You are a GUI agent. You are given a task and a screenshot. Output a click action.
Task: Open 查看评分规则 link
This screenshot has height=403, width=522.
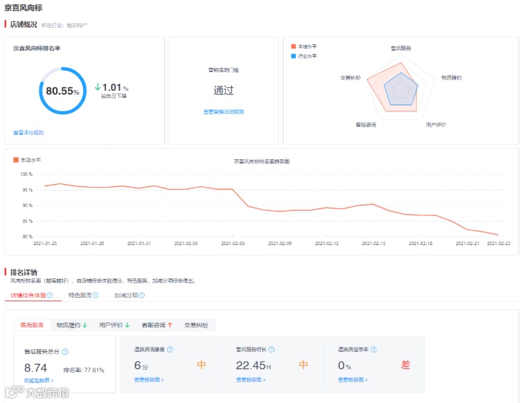coord(28,133)
